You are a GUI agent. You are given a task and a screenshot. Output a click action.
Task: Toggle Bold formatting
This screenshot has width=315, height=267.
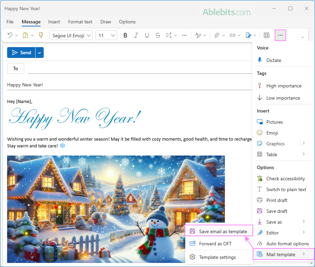(x=125, y=35)
